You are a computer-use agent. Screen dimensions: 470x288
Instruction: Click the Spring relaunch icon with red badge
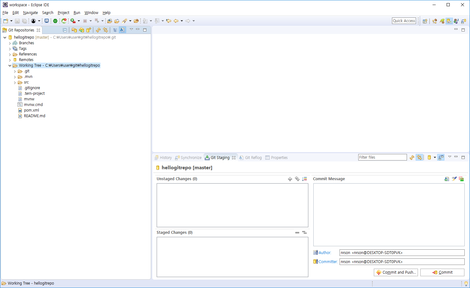coord(64,21)
